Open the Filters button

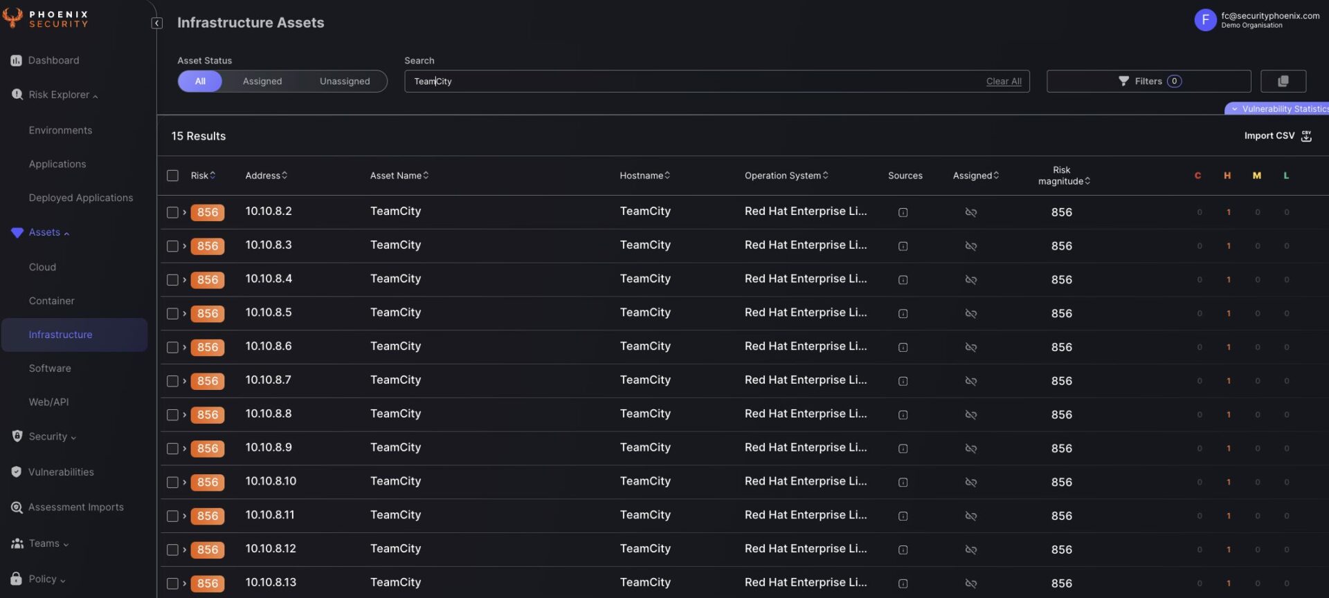tap(1148, 82)
